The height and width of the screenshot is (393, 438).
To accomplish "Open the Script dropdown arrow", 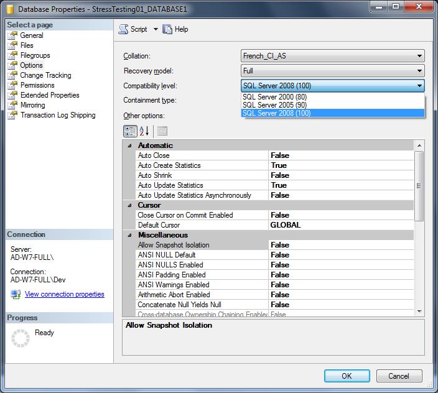I will [156, 29].
